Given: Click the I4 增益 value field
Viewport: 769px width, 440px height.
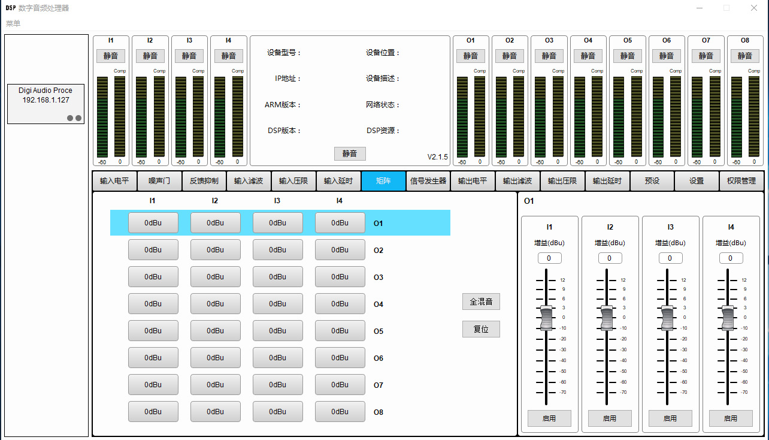Looking at the screenshot, I should 731,258.
